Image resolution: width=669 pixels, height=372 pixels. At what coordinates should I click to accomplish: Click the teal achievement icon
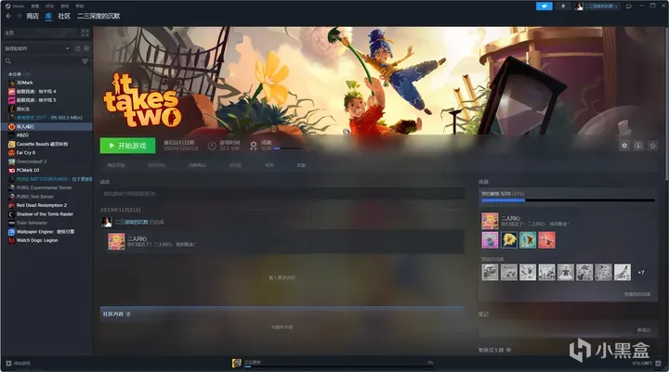pos(528,240)
